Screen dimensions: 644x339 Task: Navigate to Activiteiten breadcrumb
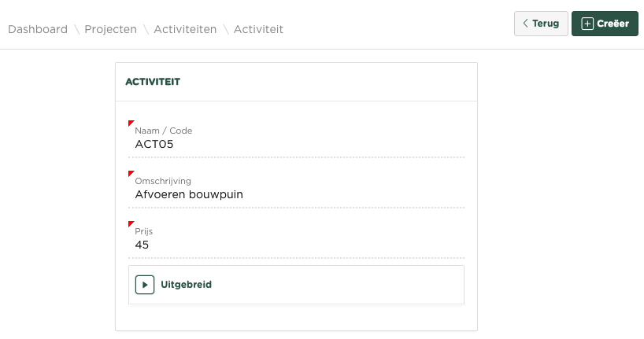[185, 29]
